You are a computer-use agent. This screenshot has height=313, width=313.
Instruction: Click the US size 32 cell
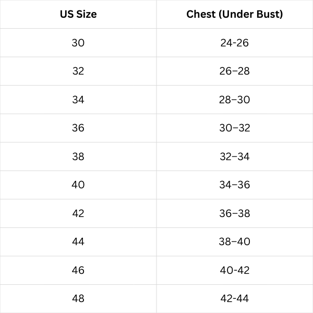(x=78, y=71)
